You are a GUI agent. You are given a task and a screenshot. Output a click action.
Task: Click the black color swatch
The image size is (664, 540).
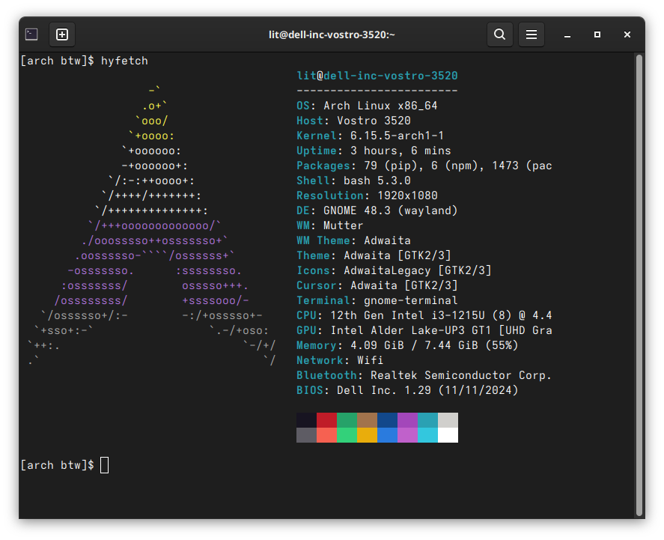point(307,420)
